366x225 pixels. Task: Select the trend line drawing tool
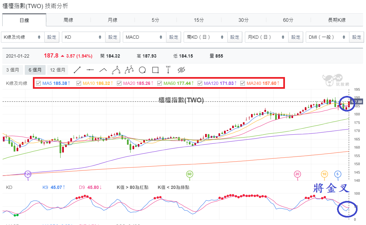[77, 70]
